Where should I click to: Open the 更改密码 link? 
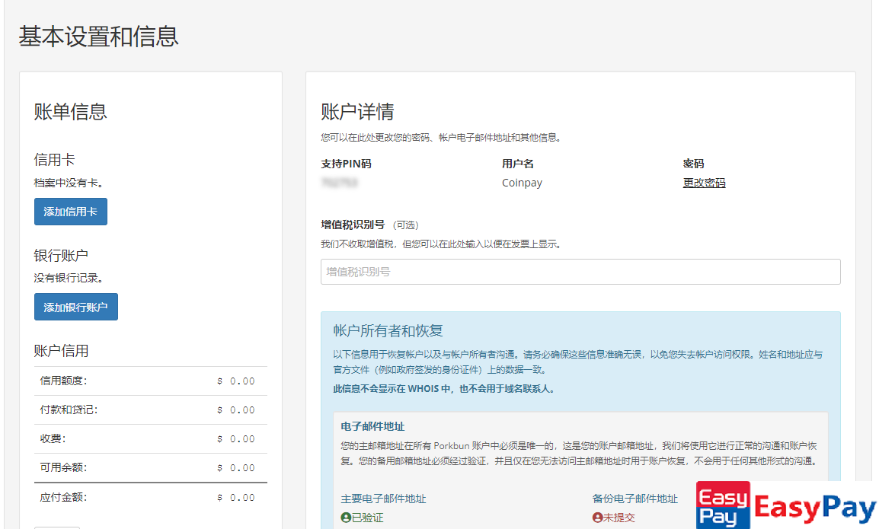[704, 183]
